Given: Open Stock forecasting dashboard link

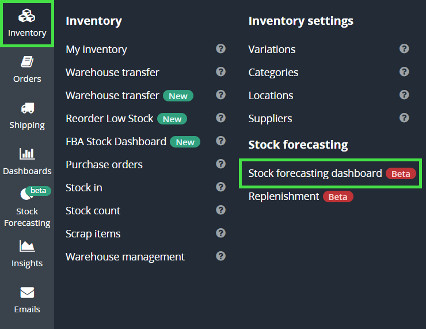Looking at the screenshot, I should [x=315, y=173].
